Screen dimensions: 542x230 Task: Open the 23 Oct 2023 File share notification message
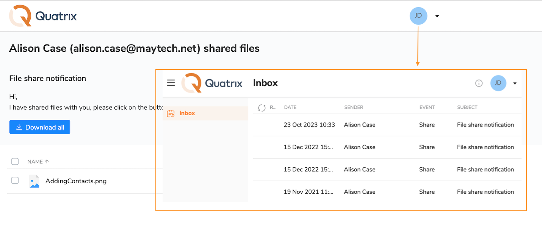tap(485, 125)
